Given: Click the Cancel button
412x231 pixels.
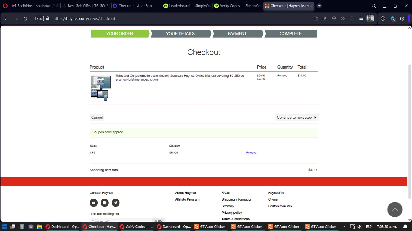Looking at the screenshot, I should pos(97,118).
